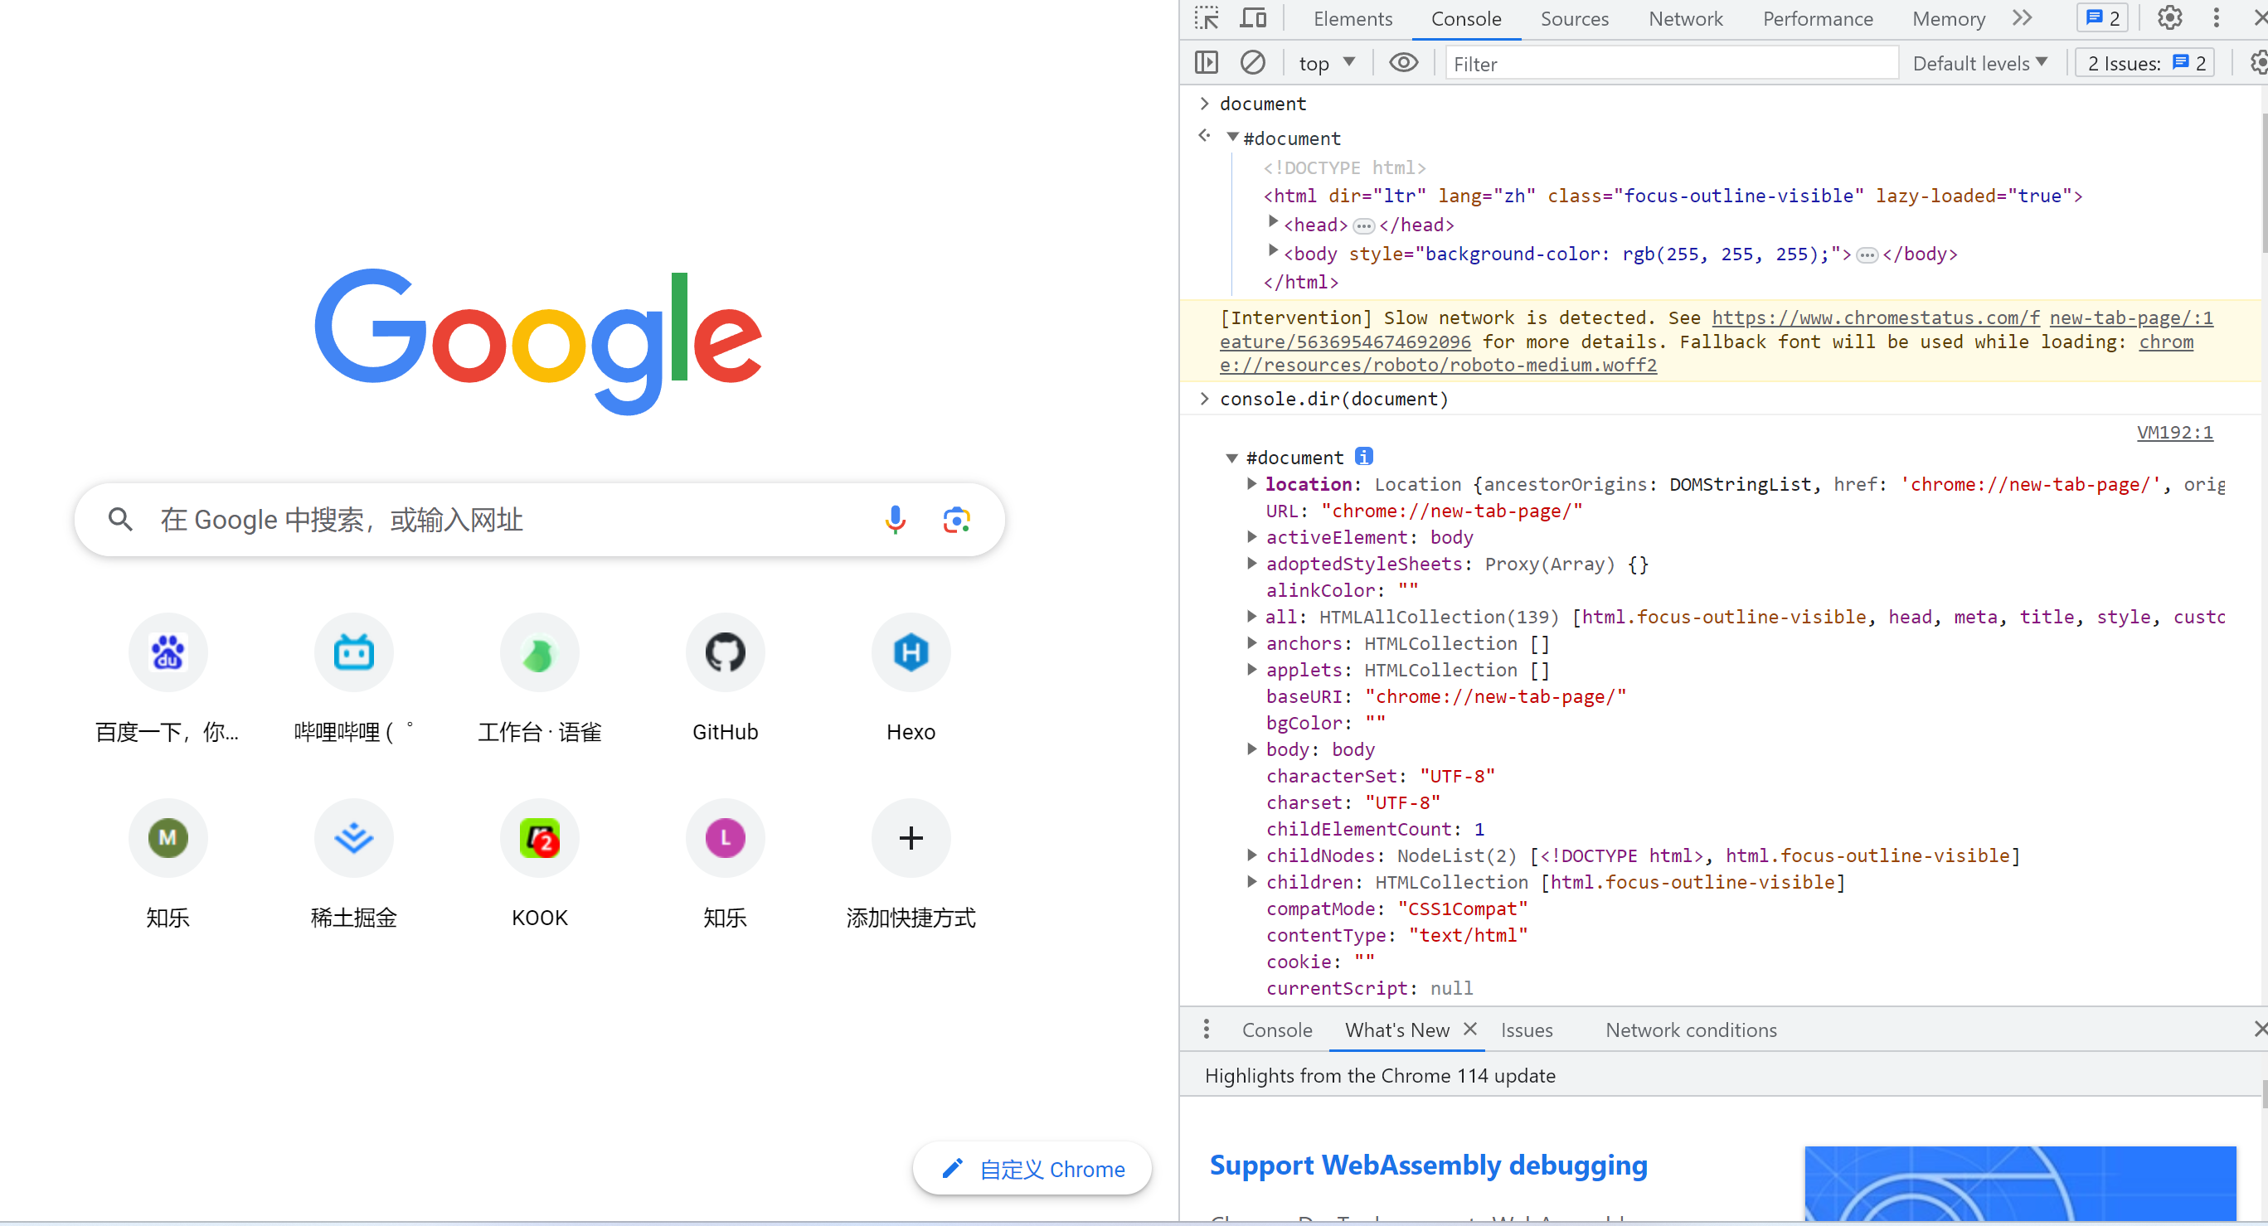
Task: Expand the head element node
Action: (1272, 222)
